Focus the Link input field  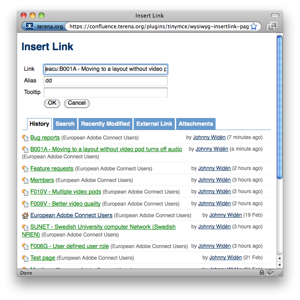(x=105, y=69)
